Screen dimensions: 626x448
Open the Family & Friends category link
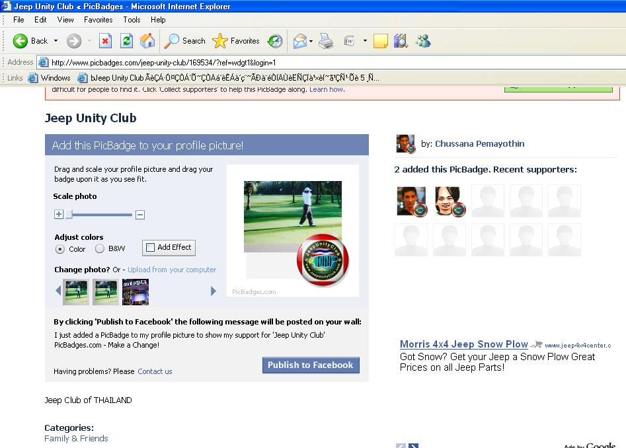point(76,439)
